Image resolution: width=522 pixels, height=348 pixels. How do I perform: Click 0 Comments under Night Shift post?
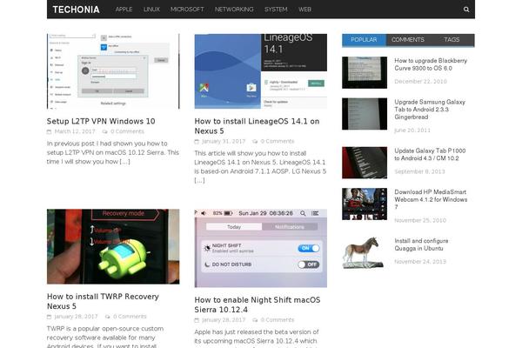click(278, 319)
